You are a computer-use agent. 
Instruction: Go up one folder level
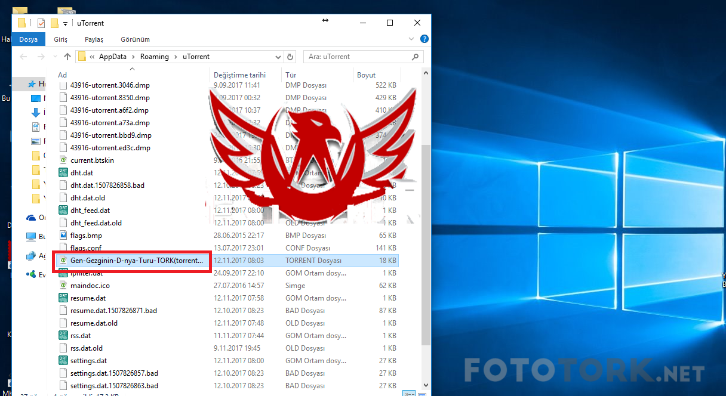pos(67,57)
